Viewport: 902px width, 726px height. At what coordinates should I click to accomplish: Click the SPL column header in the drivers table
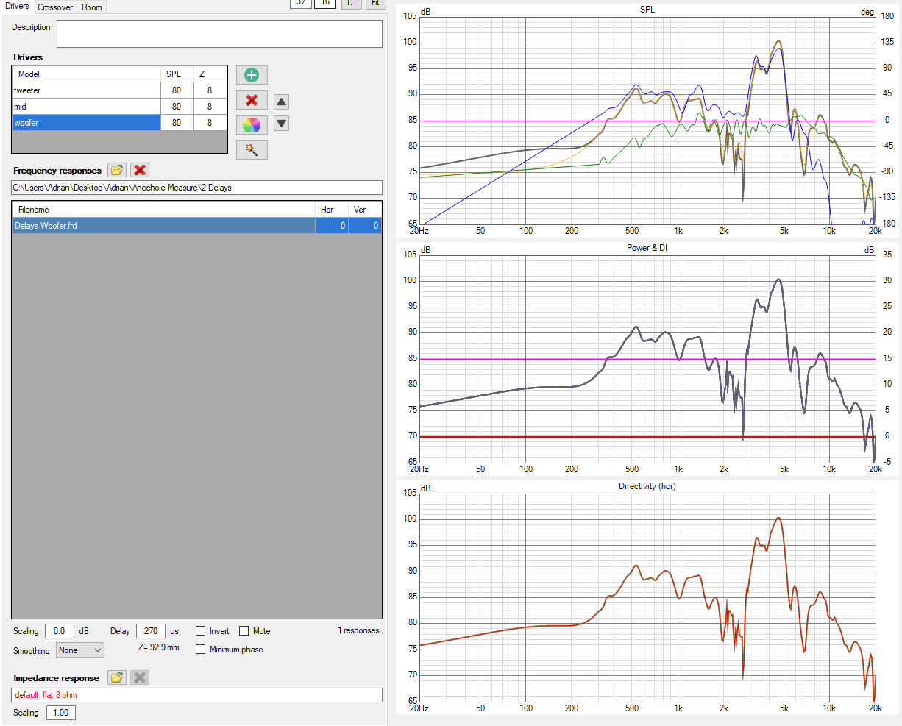pyautogui.click(x=177, y=74)
